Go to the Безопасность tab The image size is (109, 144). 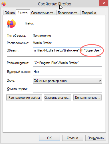pos(68,13)
